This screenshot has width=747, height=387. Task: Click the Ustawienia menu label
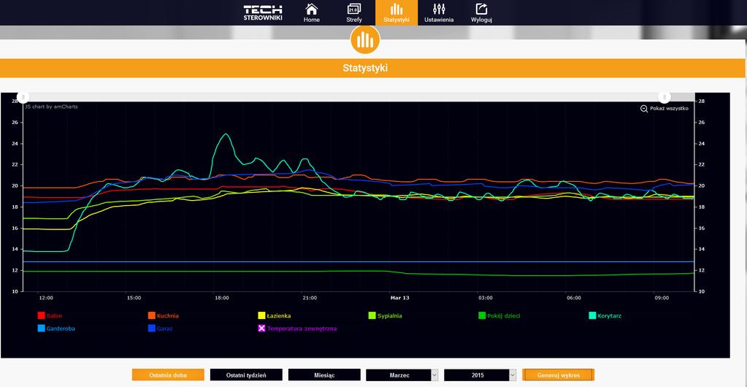coord(439,20)
